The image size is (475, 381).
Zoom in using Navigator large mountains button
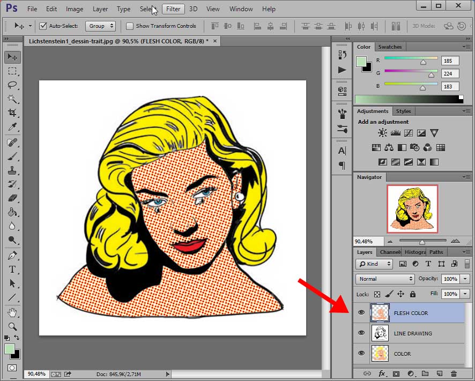(455, 241)
